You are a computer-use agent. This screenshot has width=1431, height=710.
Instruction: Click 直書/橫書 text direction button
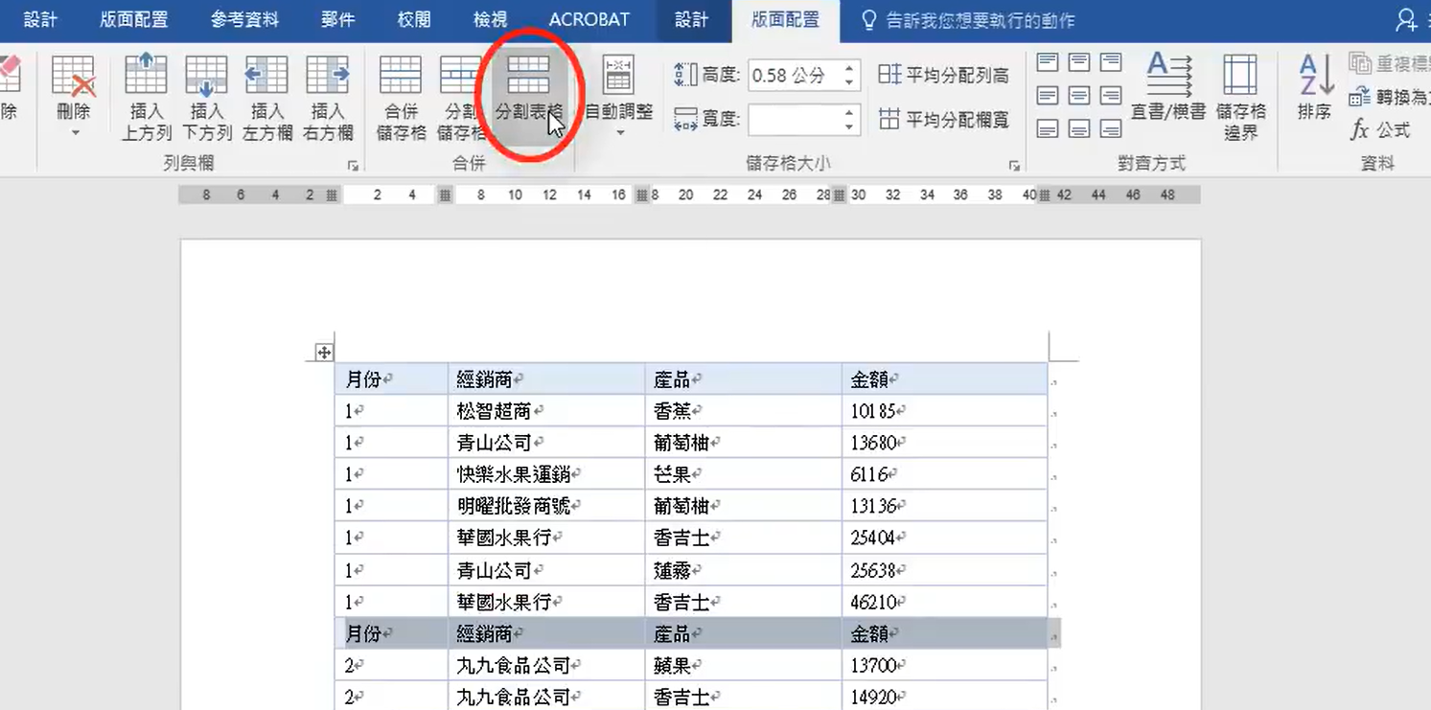(1168, 88)
